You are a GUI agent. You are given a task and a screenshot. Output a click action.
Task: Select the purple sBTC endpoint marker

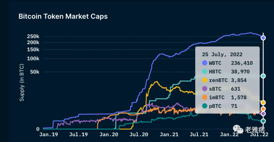[263, 114]
